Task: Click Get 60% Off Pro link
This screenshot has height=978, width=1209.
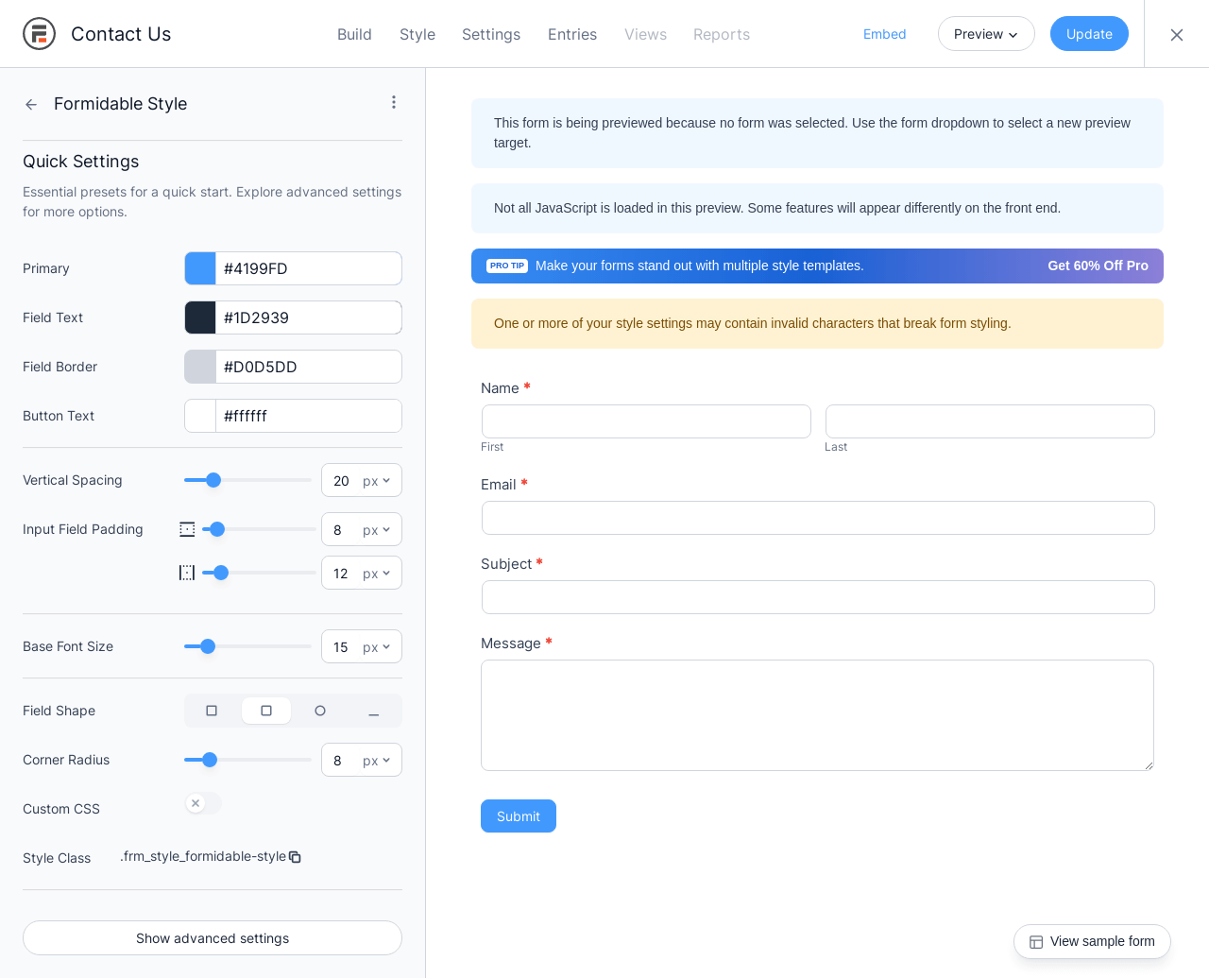Action: pyautogui.click(x=1098, y=266)
